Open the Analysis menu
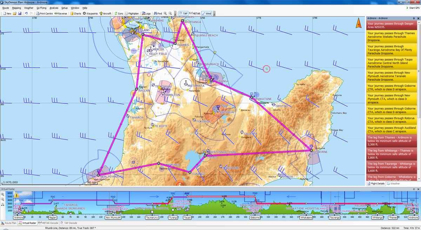The height and width of the screenshot is (230, 421). pos(54,8)
